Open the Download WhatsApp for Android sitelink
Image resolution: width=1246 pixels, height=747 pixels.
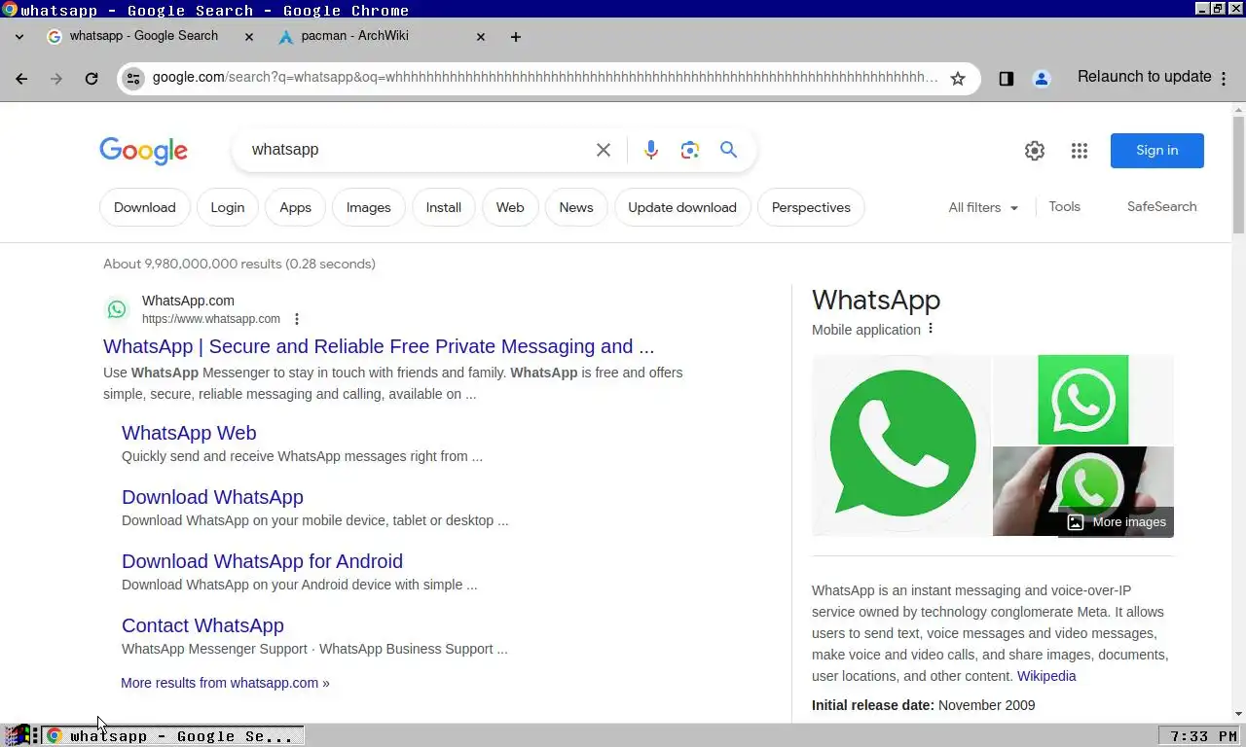click(262, 561)
